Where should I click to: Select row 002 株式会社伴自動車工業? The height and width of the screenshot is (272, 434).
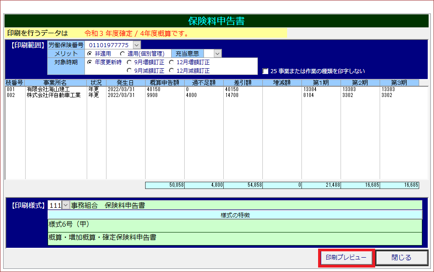54,95
